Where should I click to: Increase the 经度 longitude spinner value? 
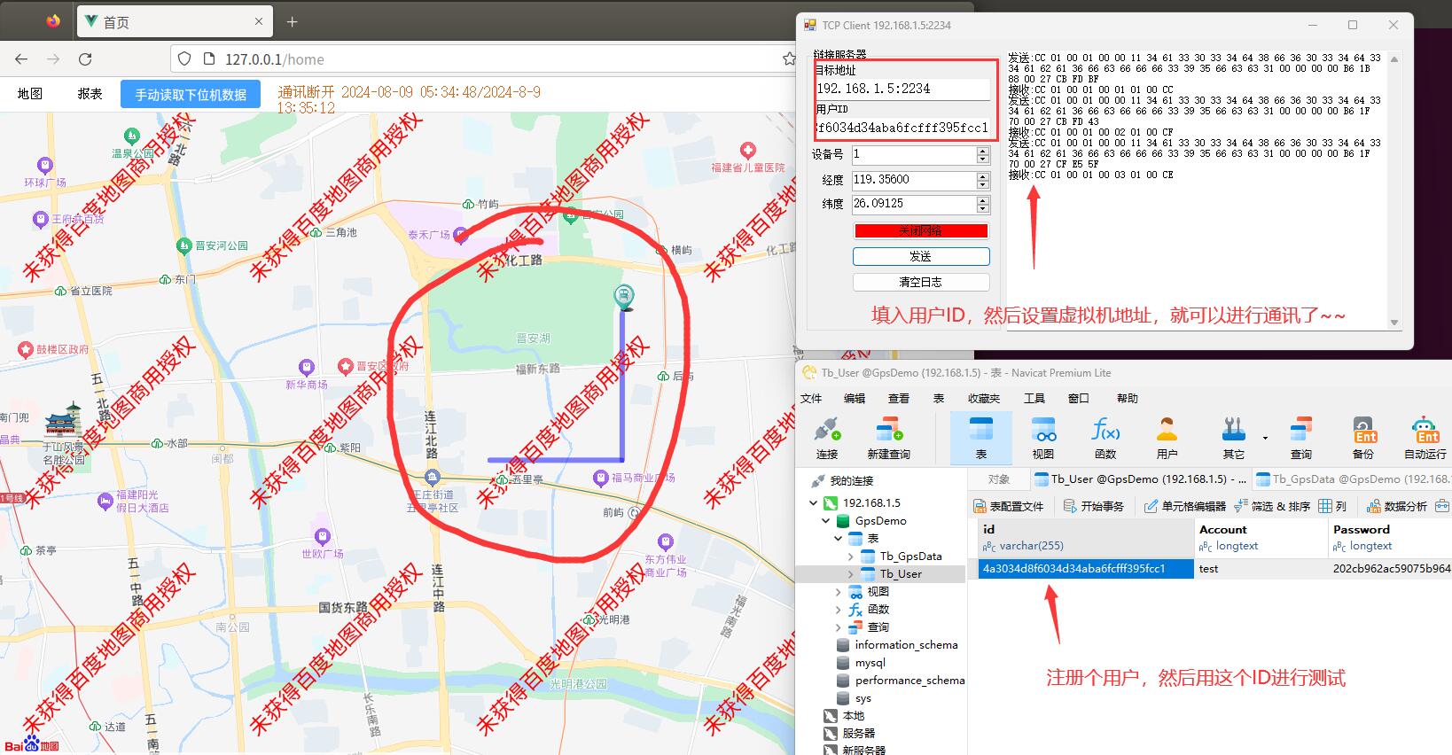[x=982, y=175]
